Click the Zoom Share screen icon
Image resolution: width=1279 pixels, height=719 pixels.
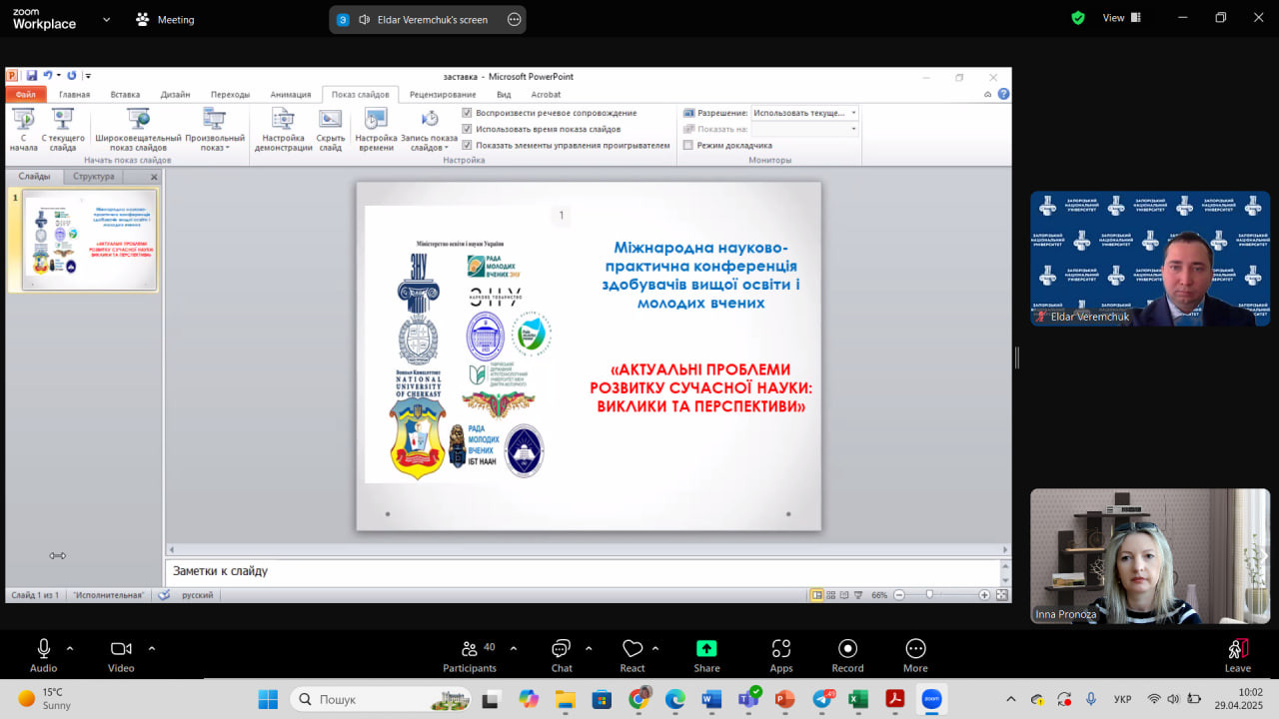coord(706,649)
